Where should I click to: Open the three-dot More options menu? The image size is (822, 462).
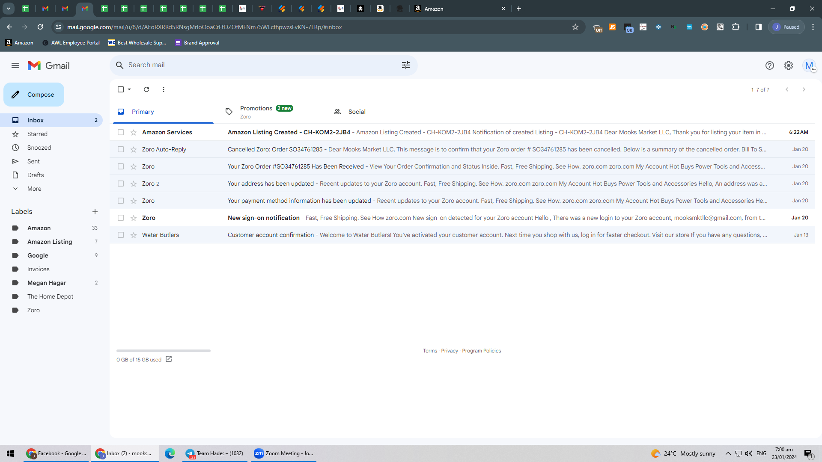tap(164, 89)
